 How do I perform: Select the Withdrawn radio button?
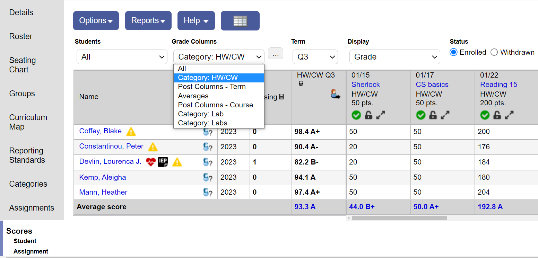pos(494,52)
